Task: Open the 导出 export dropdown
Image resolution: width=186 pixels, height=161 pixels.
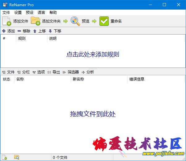Action: 56,72
